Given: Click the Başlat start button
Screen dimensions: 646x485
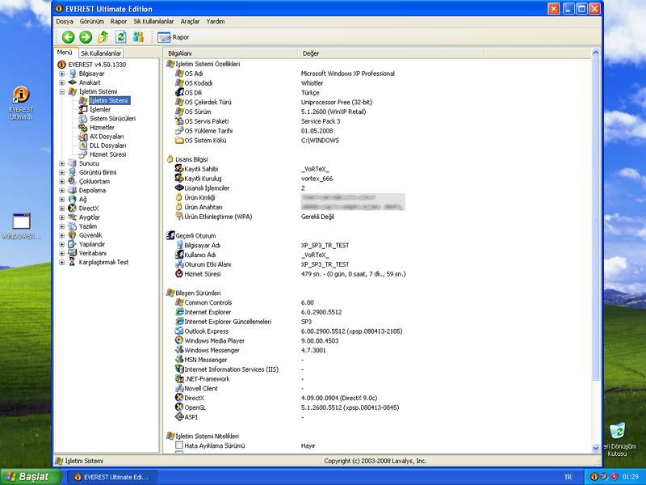Looking at the screenshot, I should pos(30,477).
